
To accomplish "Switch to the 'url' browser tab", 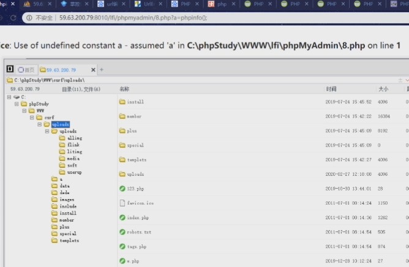I will tap(111, 4).
